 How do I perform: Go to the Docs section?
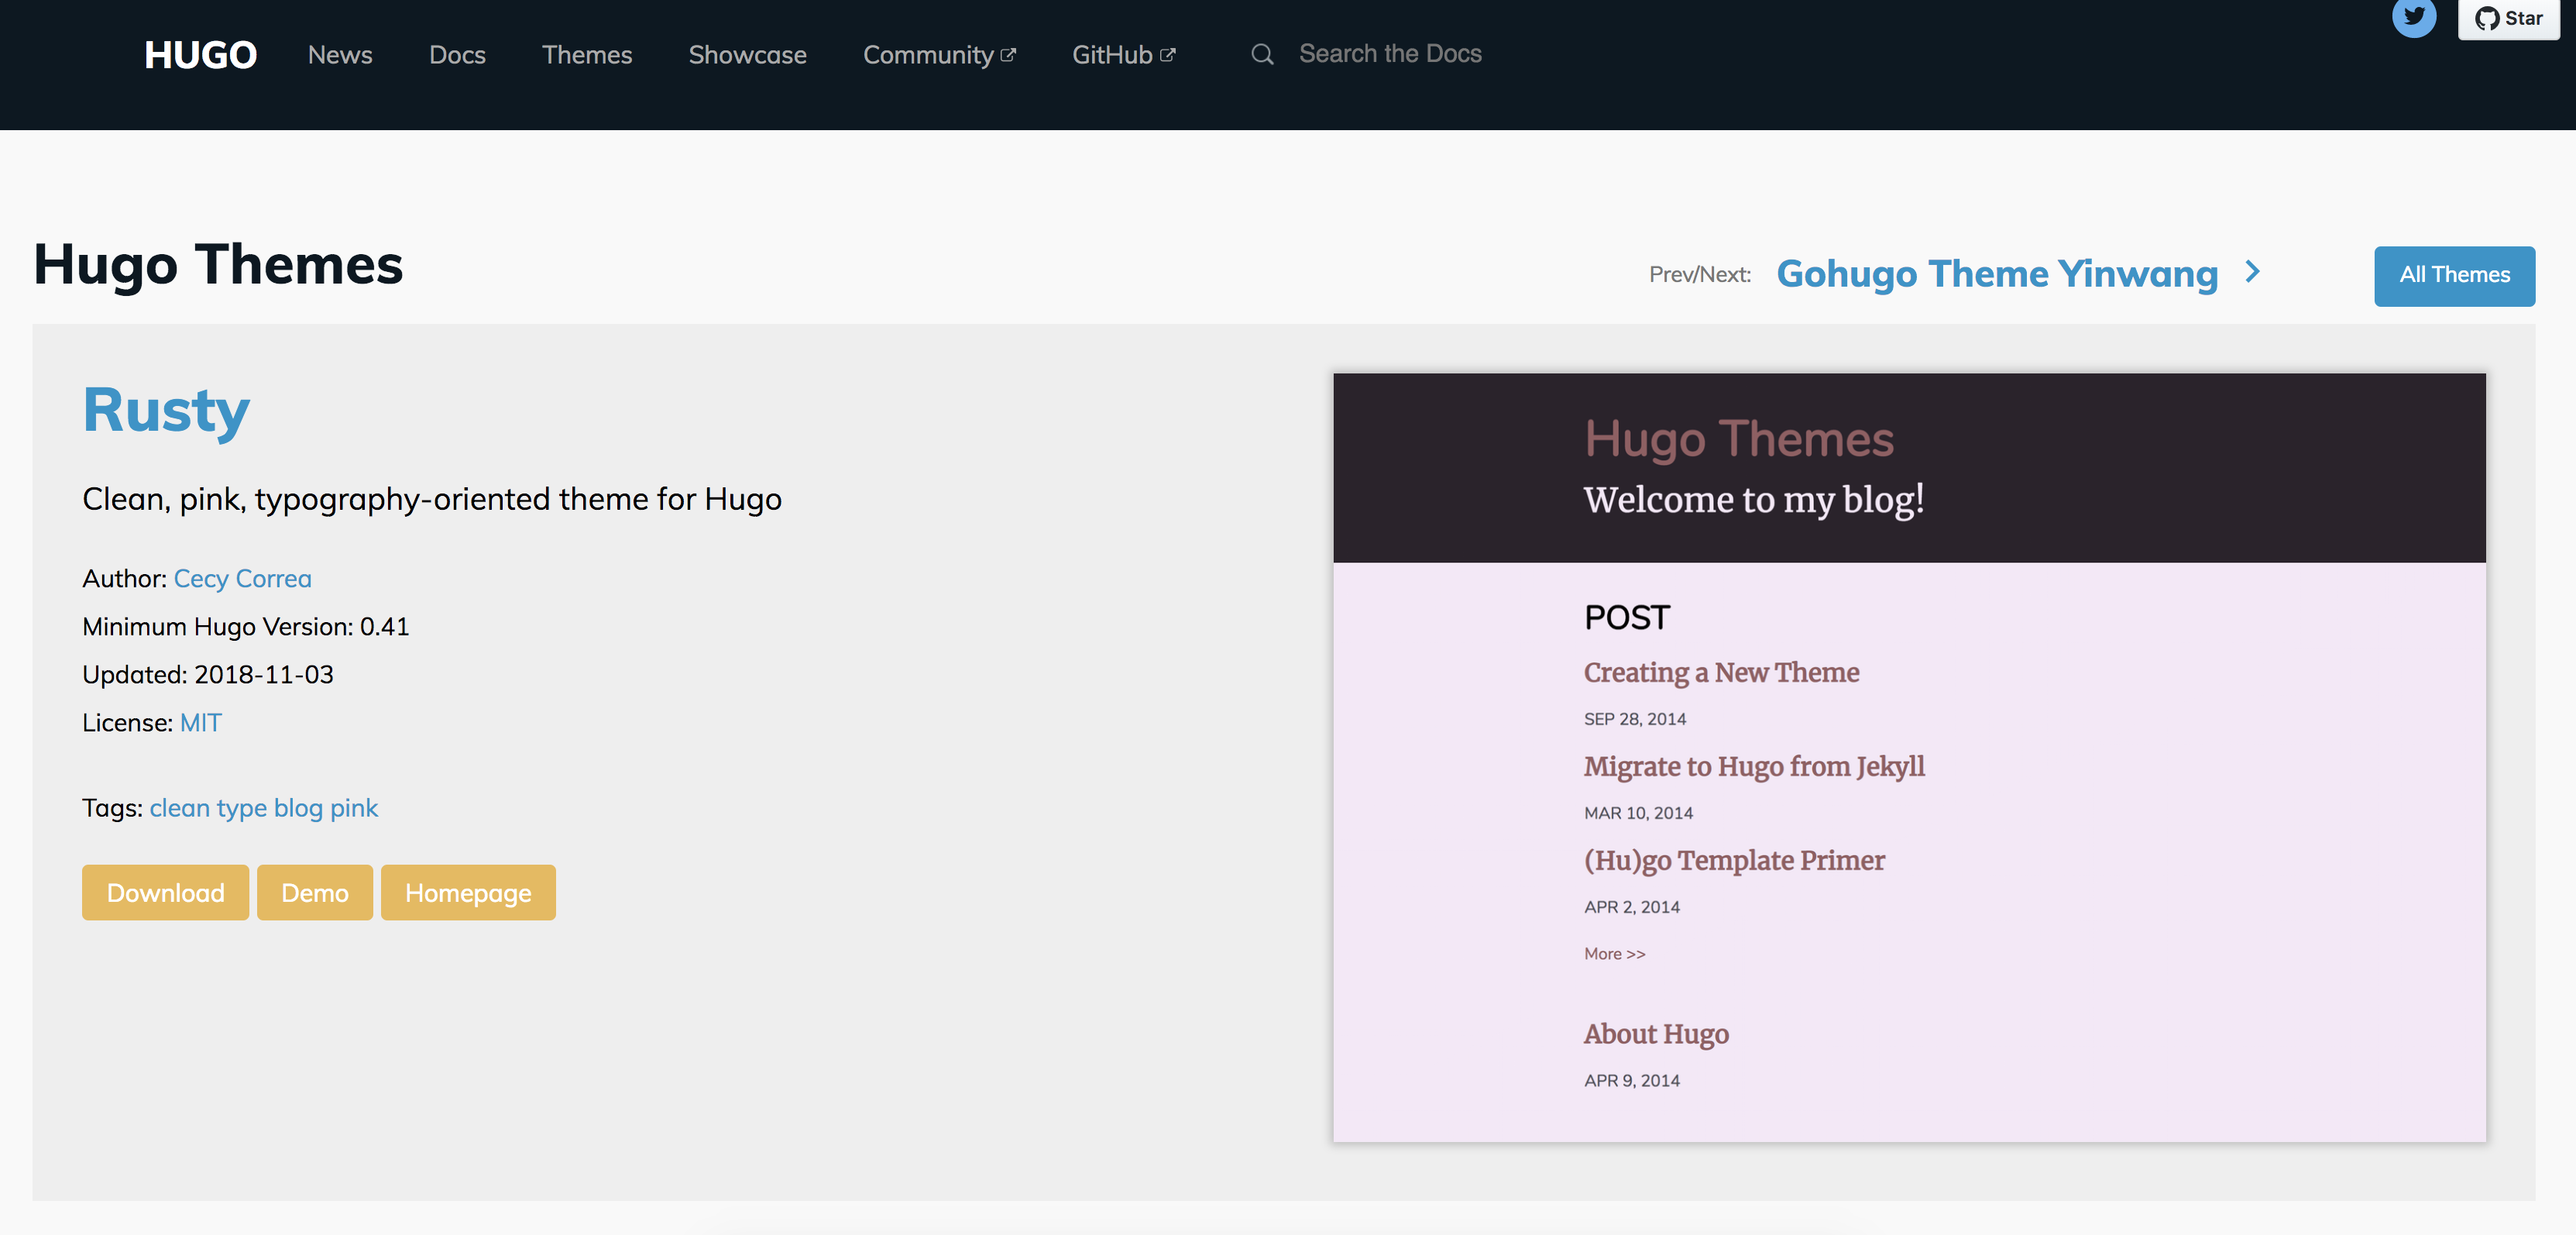coord(457,55)
